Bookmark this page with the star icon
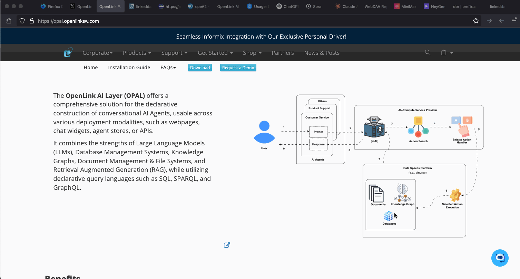 point(476,21)
